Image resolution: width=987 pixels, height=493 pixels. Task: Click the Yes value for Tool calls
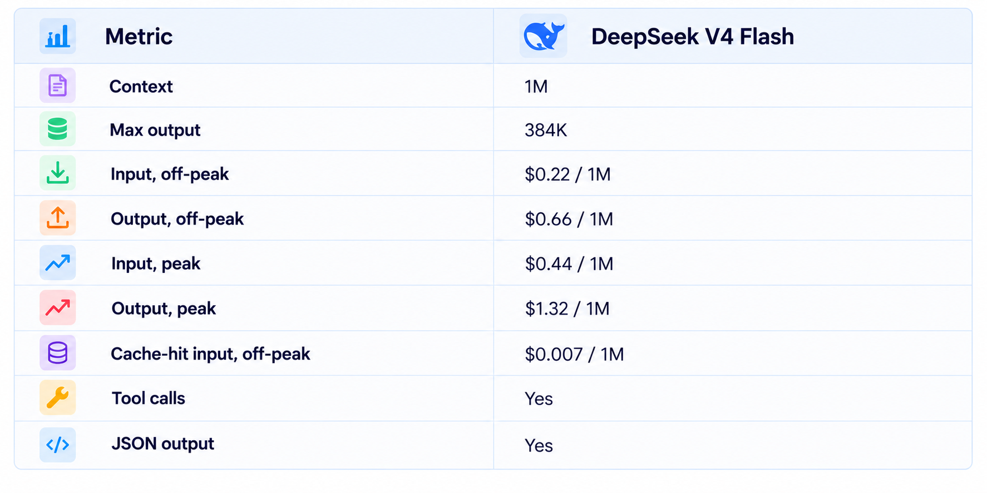point(539,399)
